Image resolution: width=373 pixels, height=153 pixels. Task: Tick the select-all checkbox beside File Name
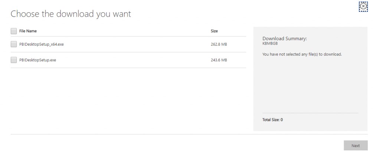coord(14,31)
